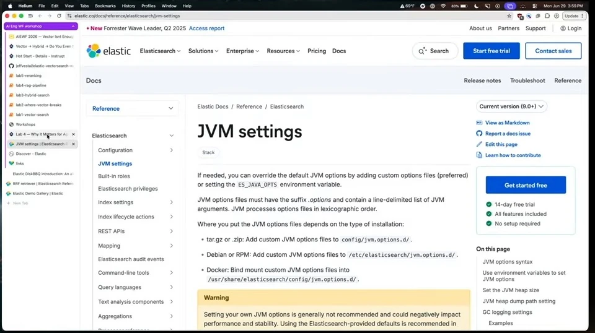Expand the Index settings chevron
This screenshot has width=595, height=333.
(172, 202)
